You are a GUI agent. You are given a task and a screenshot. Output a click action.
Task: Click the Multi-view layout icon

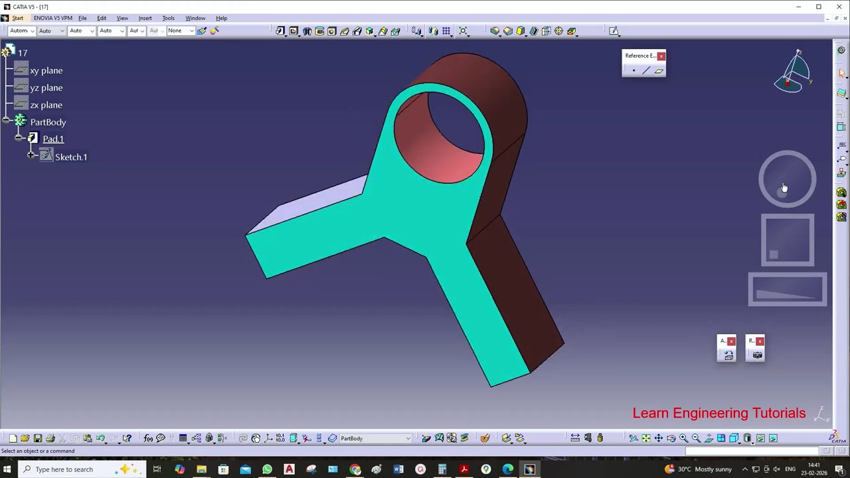(x=721, y=438)
